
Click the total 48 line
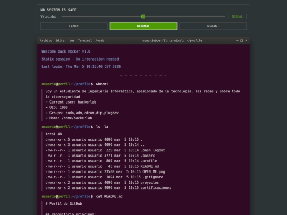(54, 134)
